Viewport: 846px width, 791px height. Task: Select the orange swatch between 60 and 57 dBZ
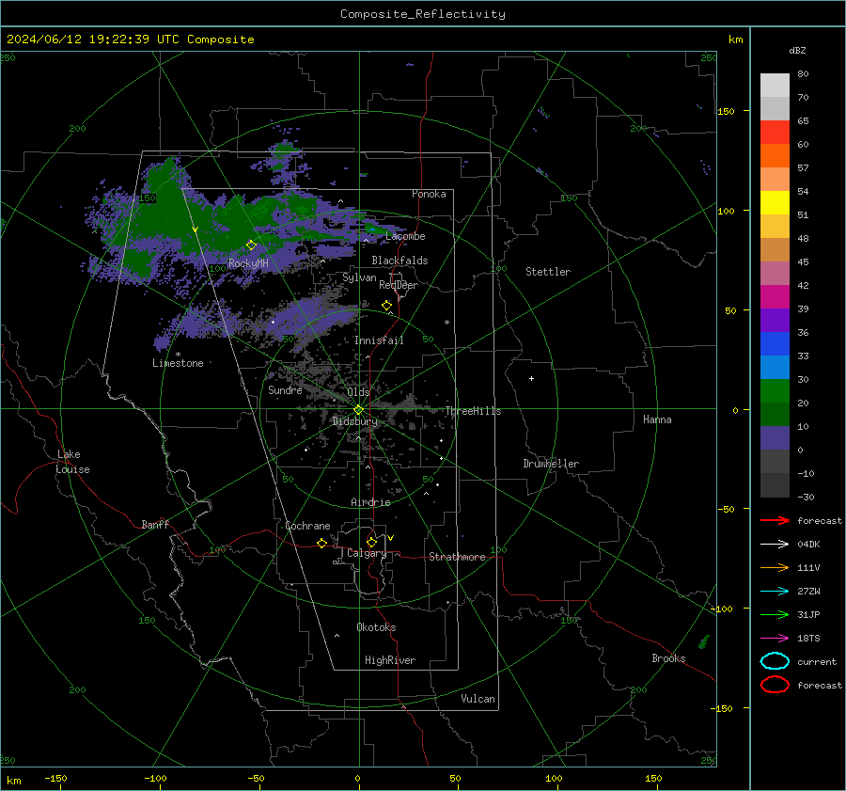point(775,155)
